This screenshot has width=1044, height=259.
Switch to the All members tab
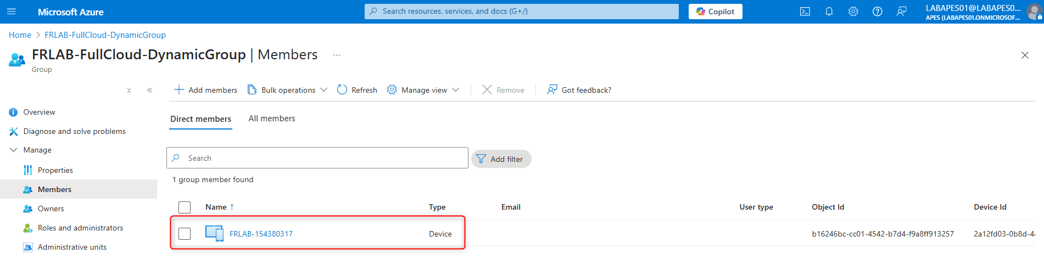(x=271, y=119)
